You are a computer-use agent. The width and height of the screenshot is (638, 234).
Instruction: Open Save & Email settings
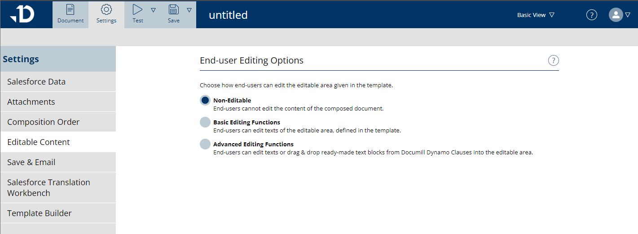[x=31, y=162]
